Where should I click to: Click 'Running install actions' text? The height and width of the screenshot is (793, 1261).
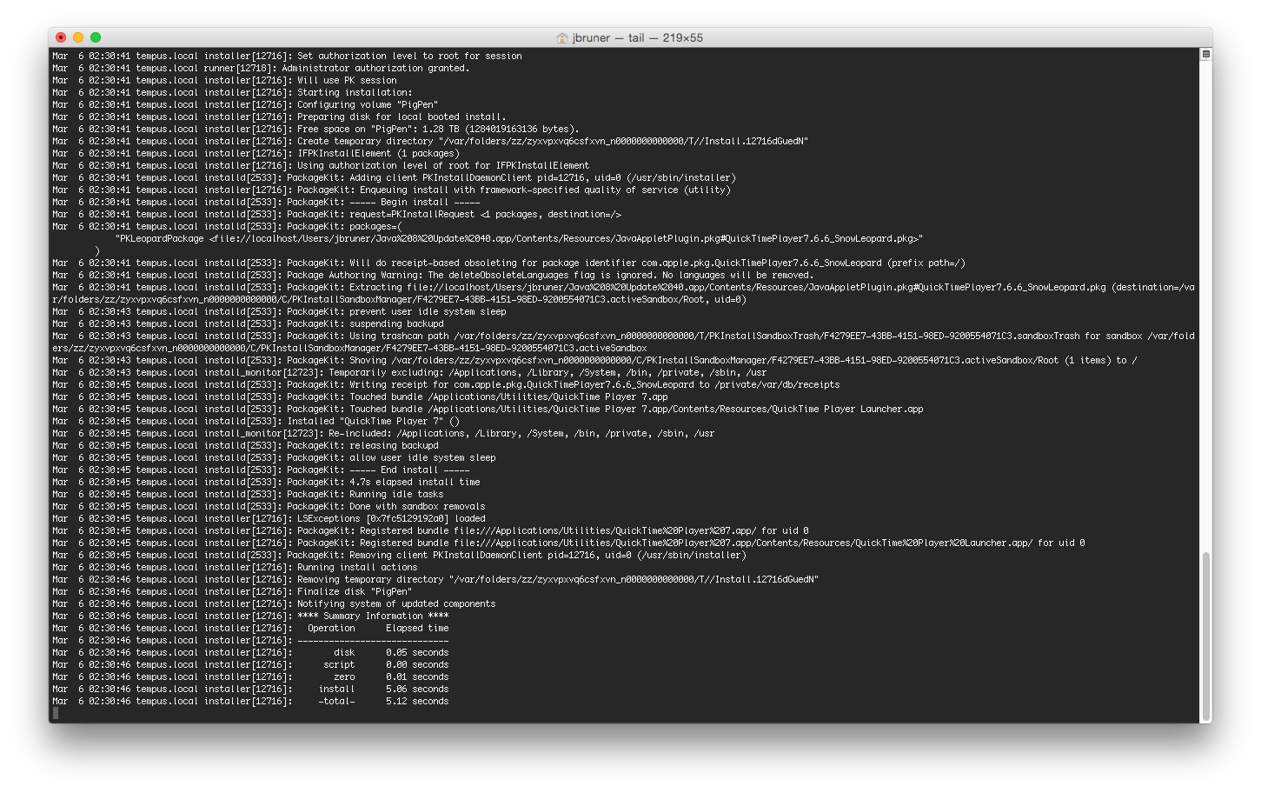(357, 567)
